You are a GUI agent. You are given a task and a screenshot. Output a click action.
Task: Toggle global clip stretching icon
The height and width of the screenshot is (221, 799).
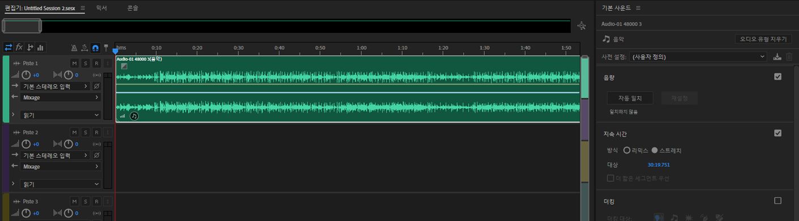pyautogui.click(x=85, y=48)
